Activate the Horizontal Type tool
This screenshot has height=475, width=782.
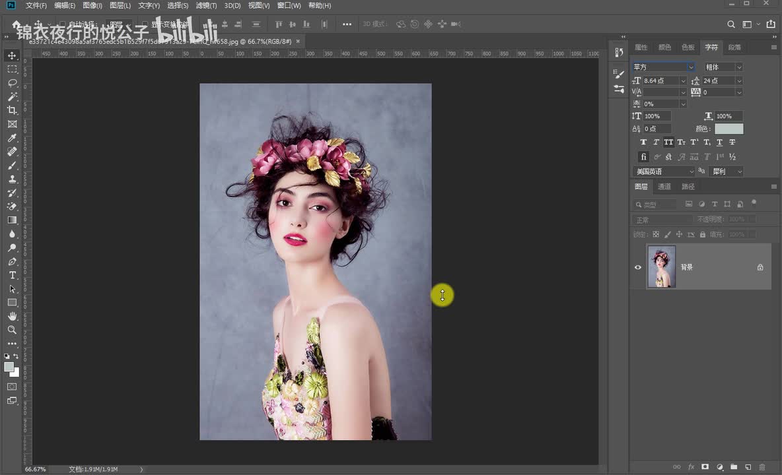(x=12, y=275)
